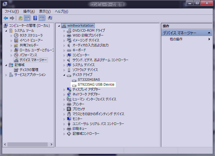Image resolution: width=215 pixels, height=156 pixels.
Task: Click the ディスプレイ アダプター icon
Action: 69,89
